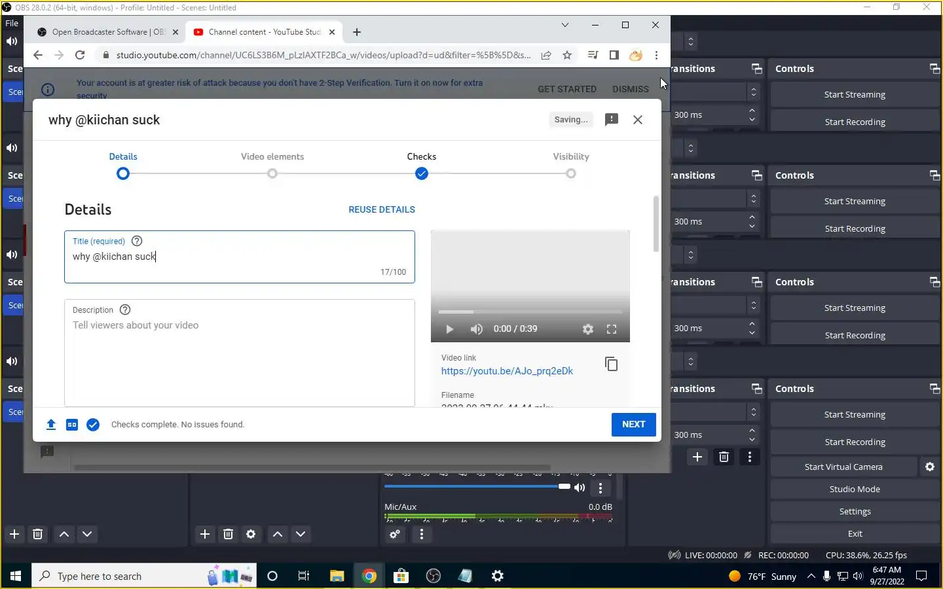This screenshot has height=589, width=943.
Task: Go to the Details step
Action: (123, 165)
